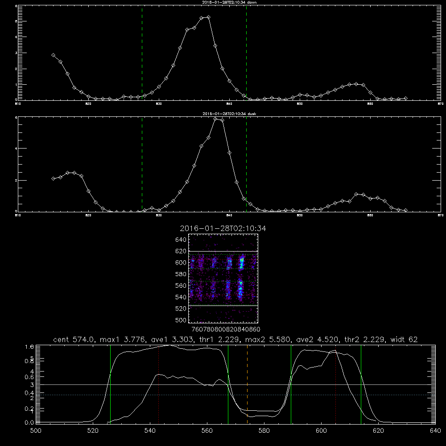Viewport: 446px width, 446px height.
Task: Click the '760780800820840860' x-axis labels under the spectral image
Action: tap(226, 329)
